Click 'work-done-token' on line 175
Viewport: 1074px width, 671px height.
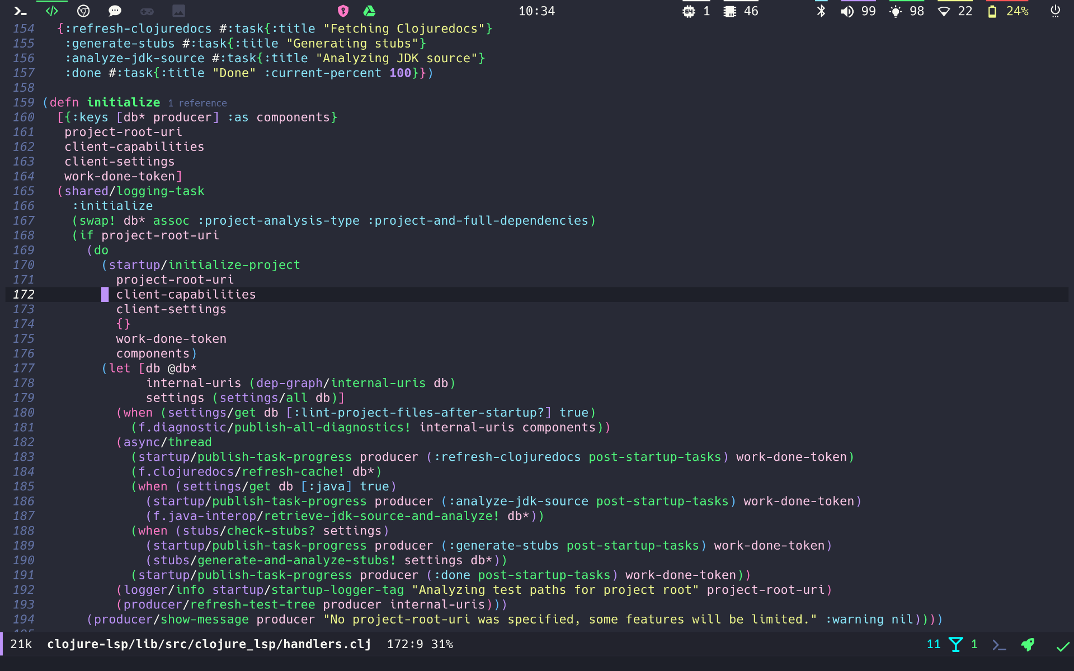pyautogui.click(x=171, y=339)
